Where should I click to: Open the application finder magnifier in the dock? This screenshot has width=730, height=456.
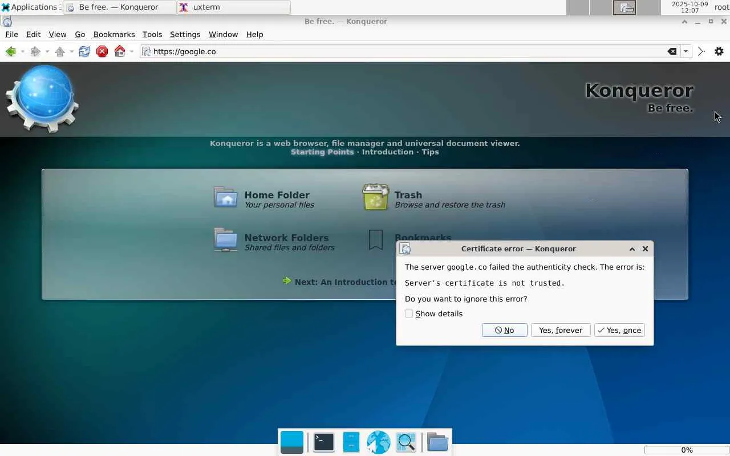pyautogui.click(x=406, y=442)
